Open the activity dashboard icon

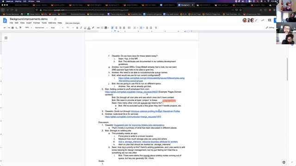click(263, 20)
